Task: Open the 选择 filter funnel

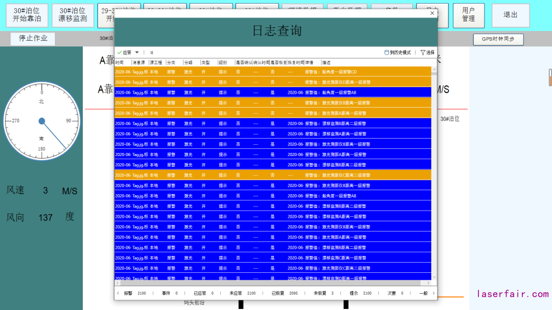Action: (x=427, y=53)
